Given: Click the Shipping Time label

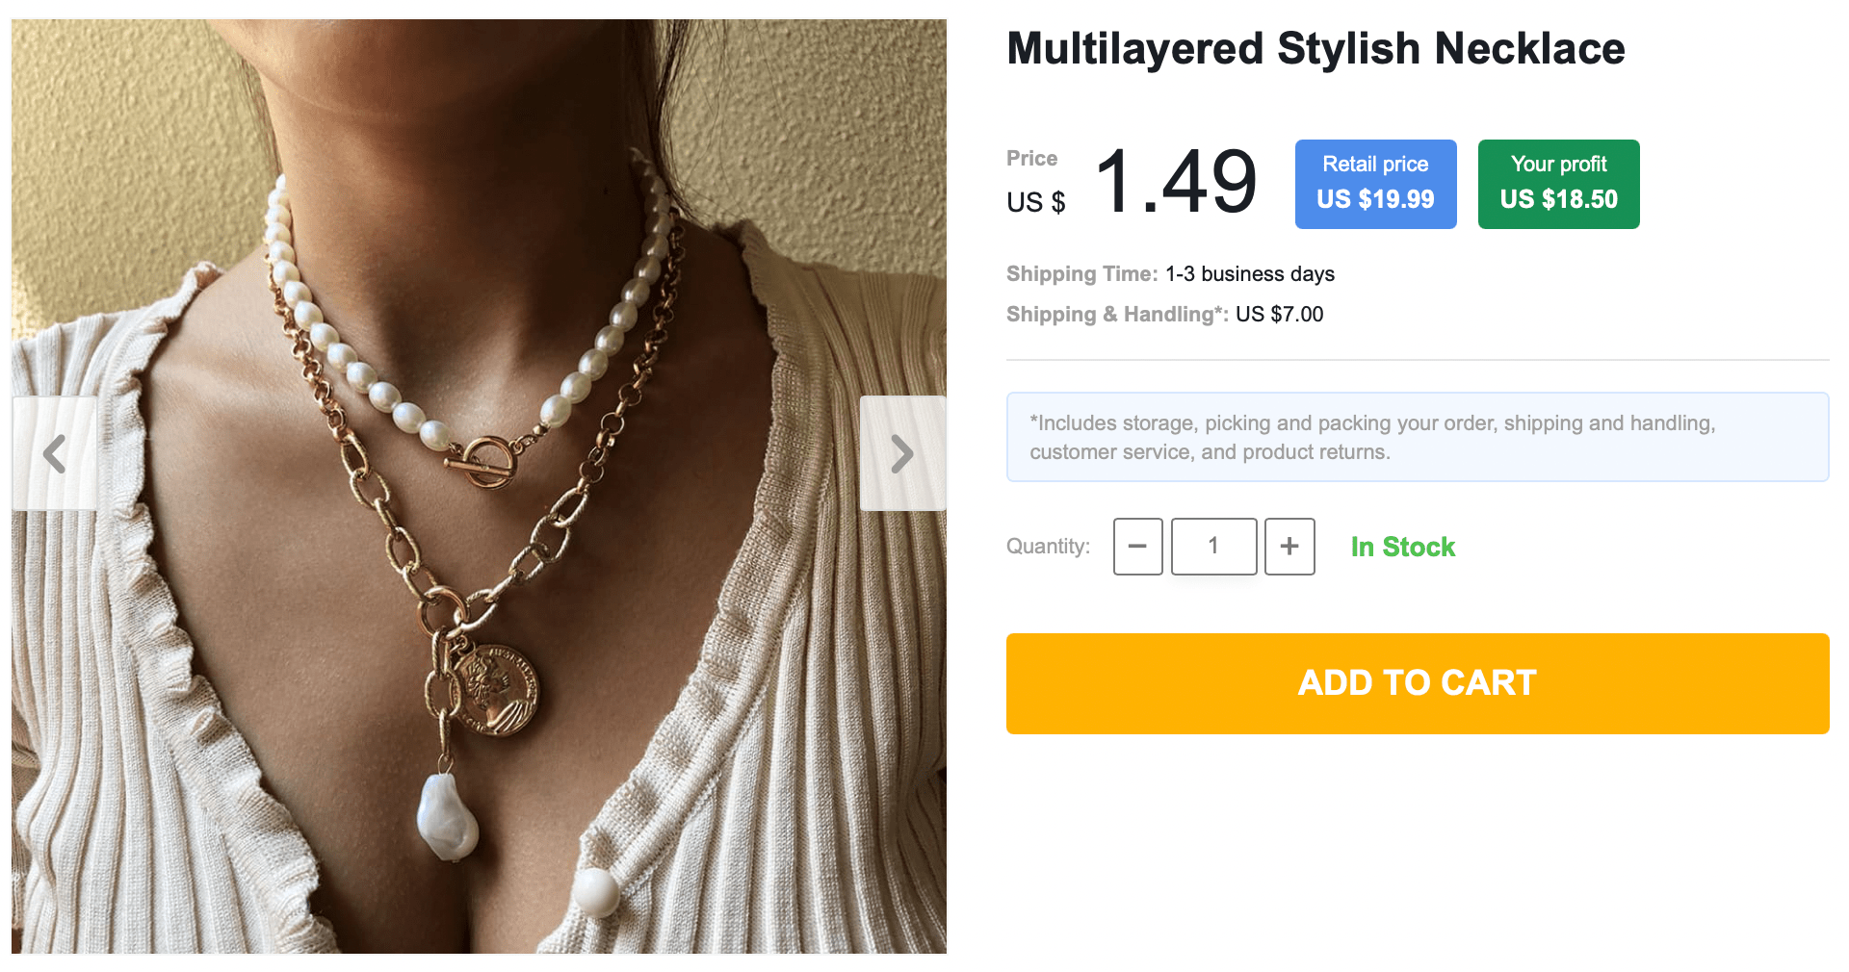Looking at the screenshot, I should 1081,274.
